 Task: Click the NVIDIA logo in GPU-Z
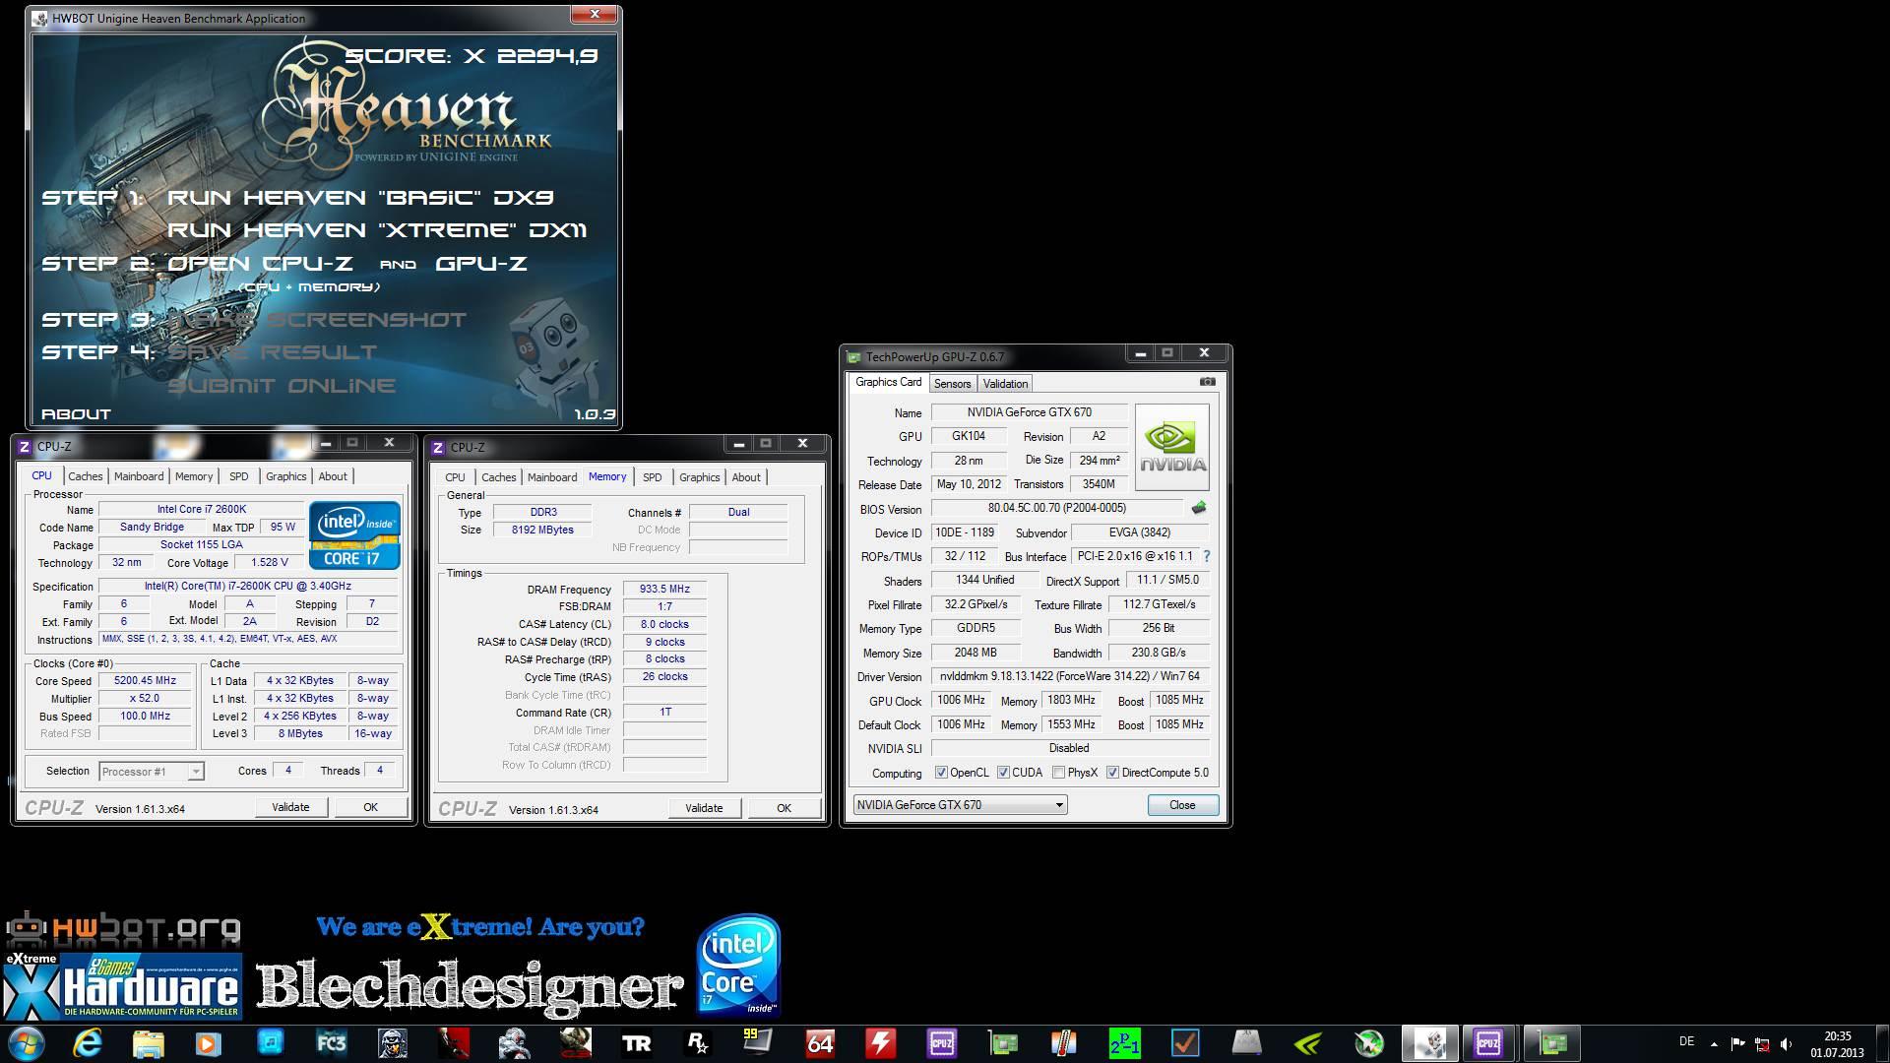(x=1172, y=448)
